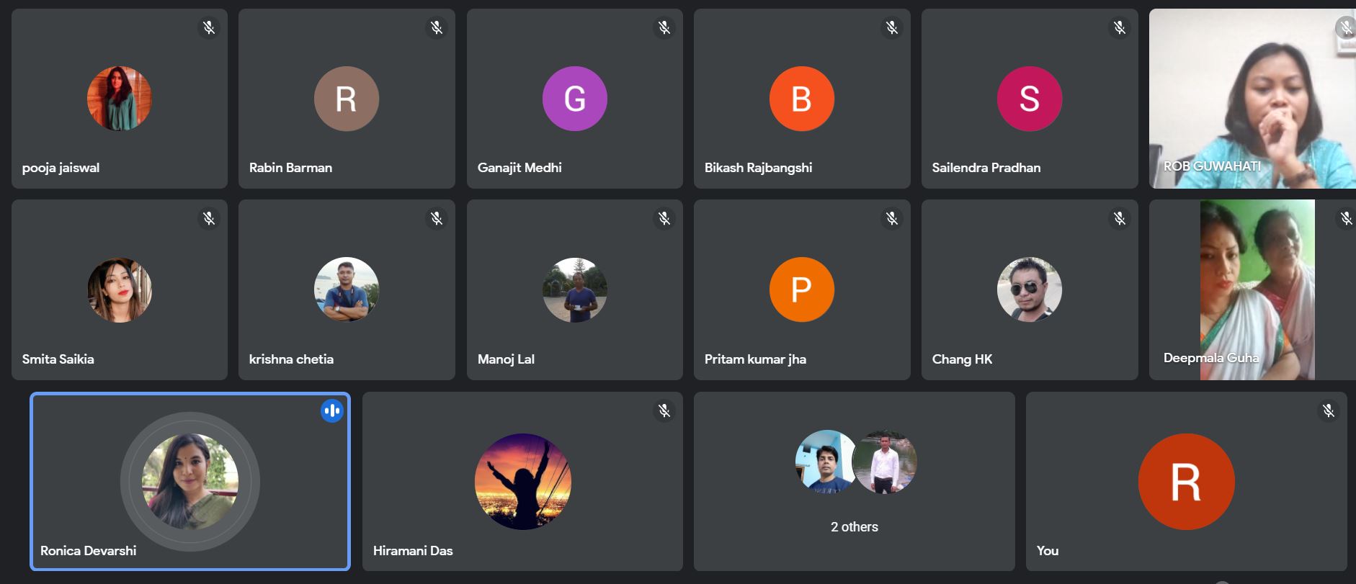Click the orange P avatar of Pritam kumar jha
The height and width of the screenshot is (584, 1356).
coord(802,289)
